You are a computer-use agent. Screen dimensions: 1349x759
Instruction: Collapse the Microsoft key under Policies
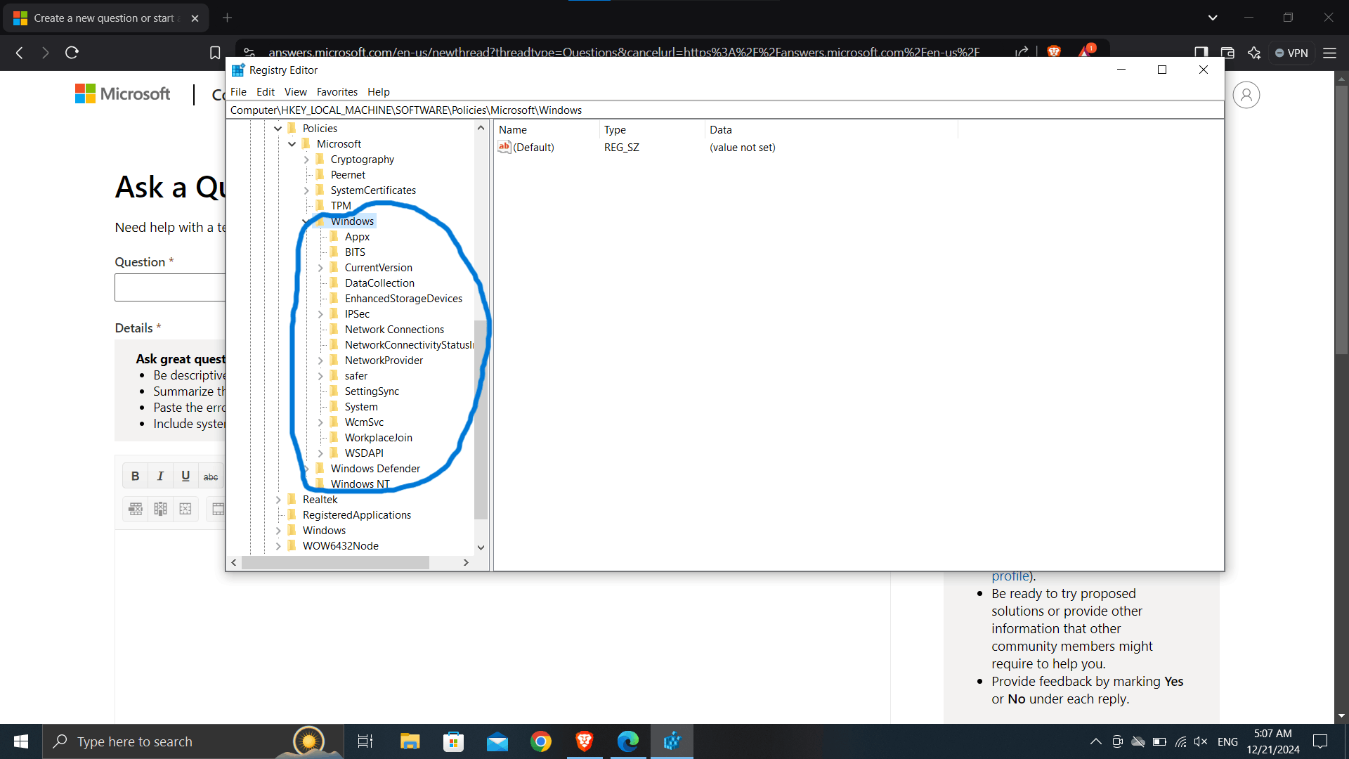click(292, 144)
